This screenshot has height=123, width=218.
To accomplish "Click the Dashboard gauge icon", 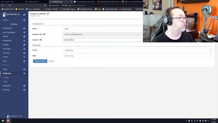I will 24,28.
